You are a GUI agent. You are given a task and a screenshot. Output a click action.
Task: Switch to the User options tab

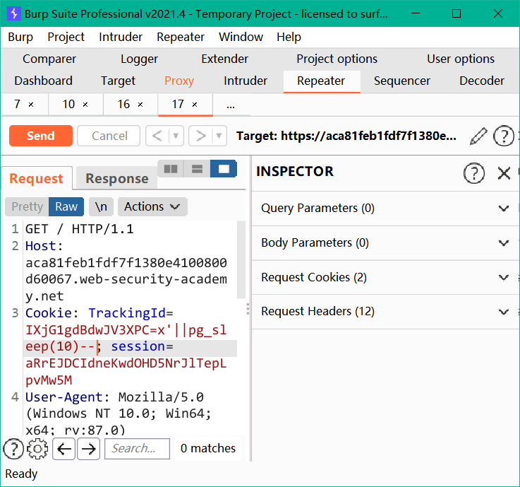[461, 59]
